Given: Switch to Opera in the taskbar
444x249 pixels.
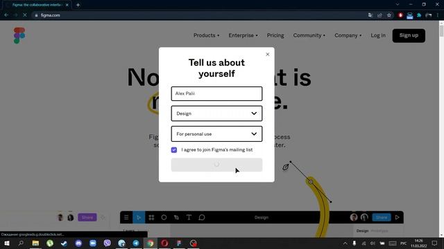Looking at the screenshot, I should (x=164, y=243).
